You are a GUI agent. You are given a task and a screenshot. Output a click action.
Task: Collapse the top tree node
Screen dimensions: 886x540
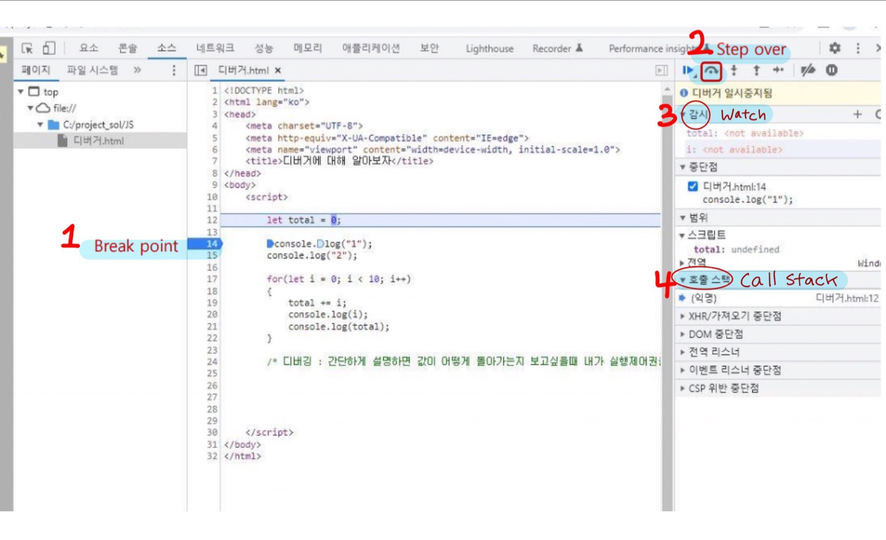coord(20,92)
